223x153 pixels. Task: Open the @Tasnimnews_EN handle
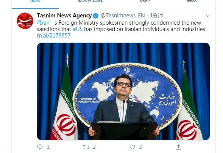click(123, 16)
